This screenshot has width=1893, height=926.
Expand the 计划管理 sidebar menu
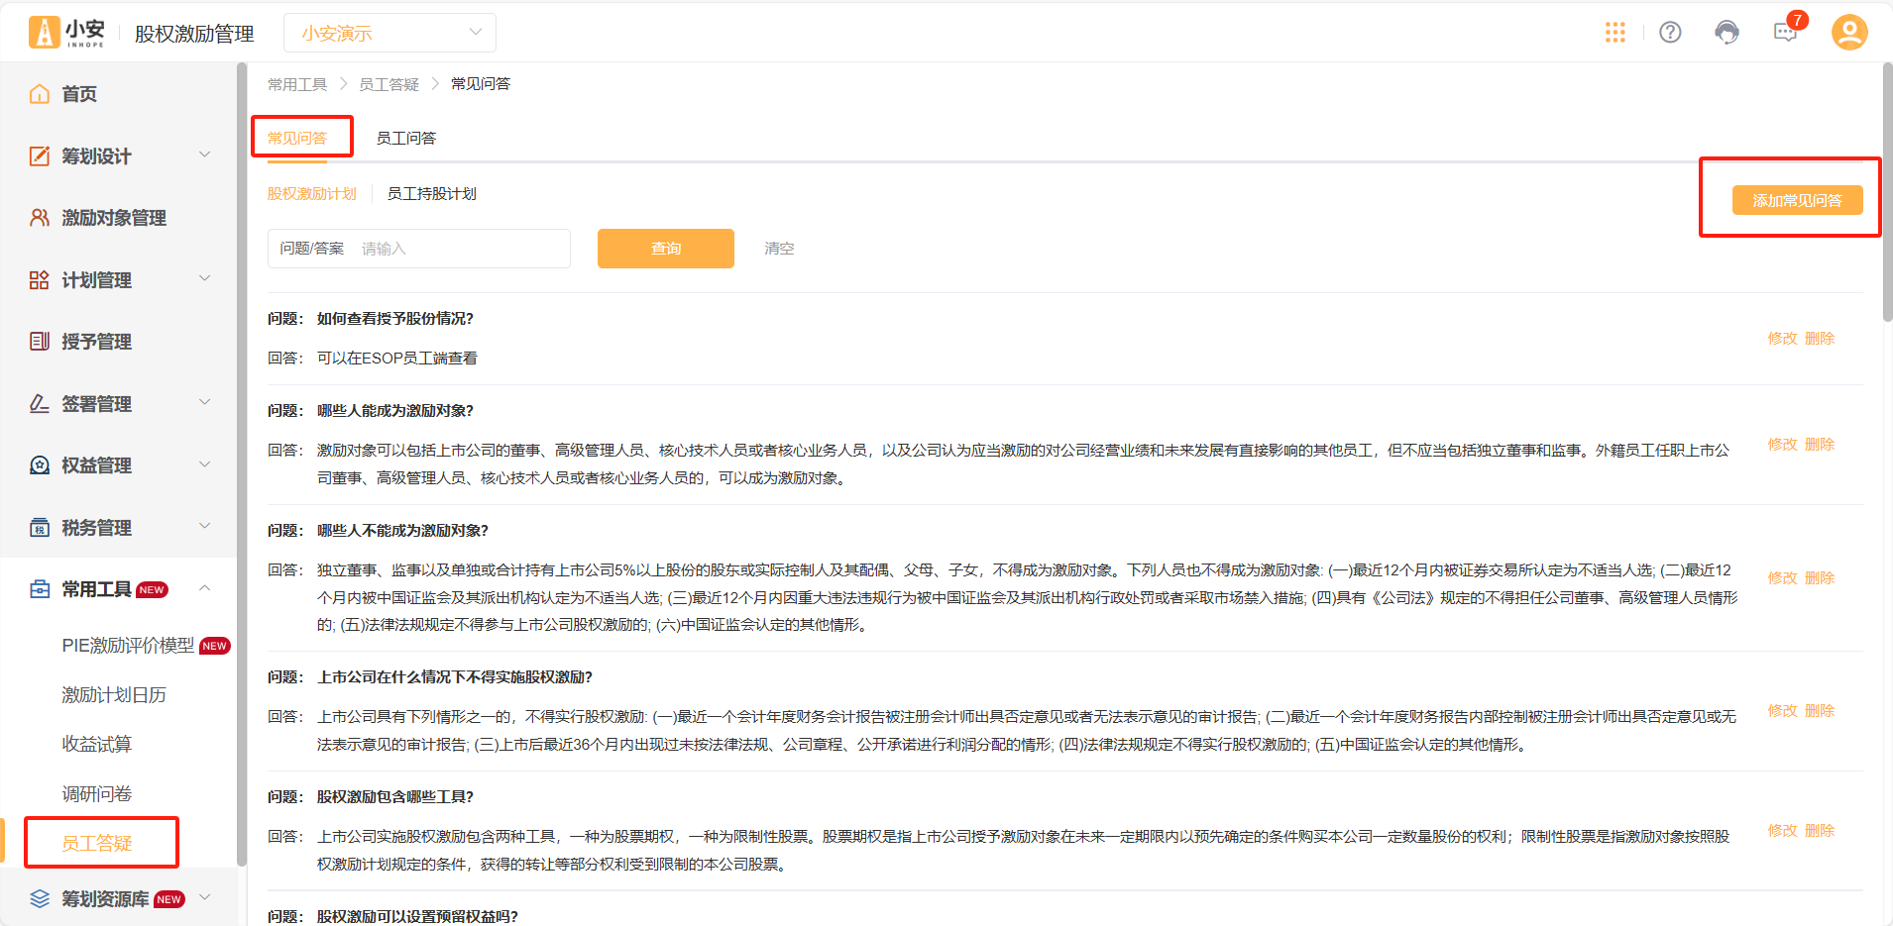[205, 278]
